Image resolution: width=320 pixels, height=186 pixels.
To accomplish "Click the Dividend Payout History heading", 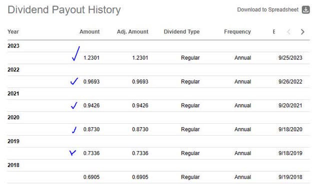I will coord(64,10).
